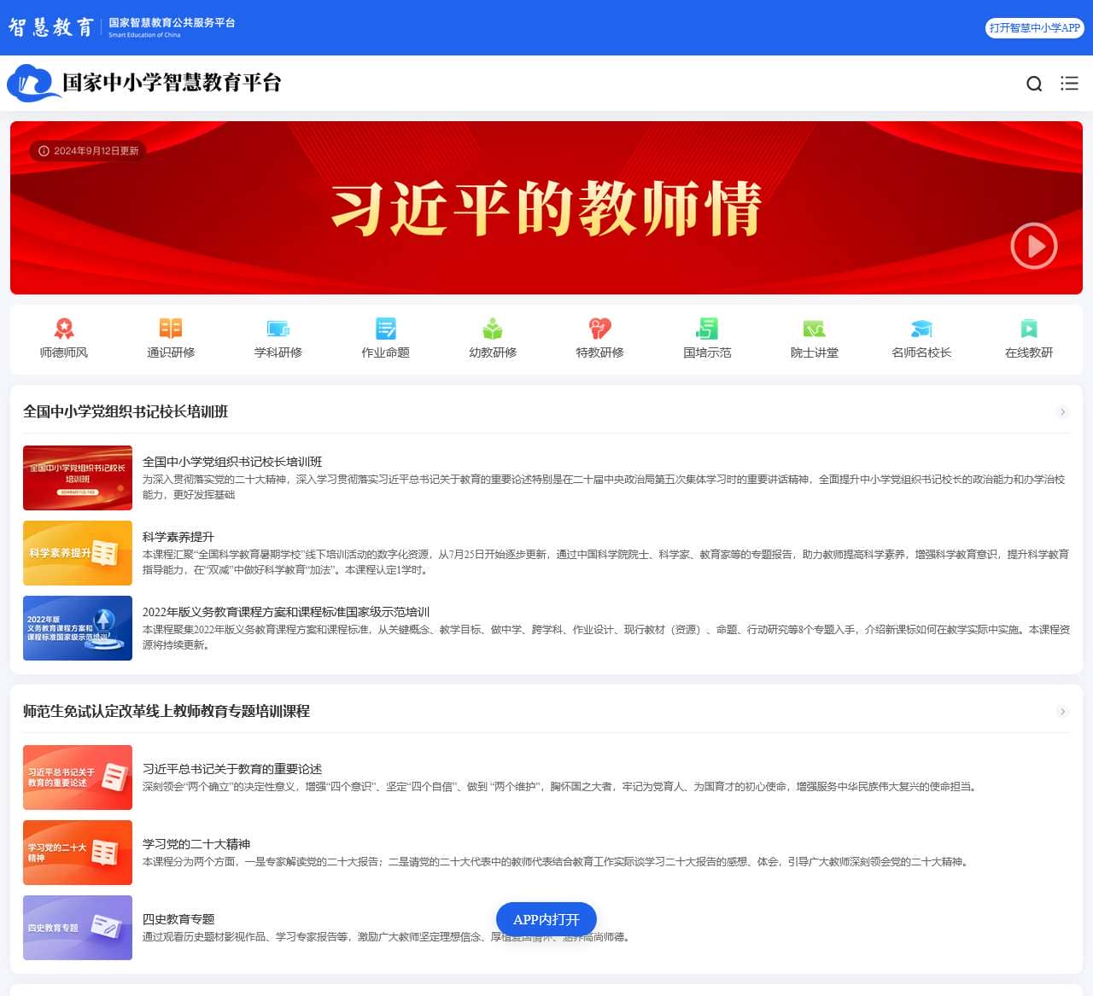Open 习近平总书记关于教育的重要论述 title link
Screen dimensions: 1093x996
[232, 769]
